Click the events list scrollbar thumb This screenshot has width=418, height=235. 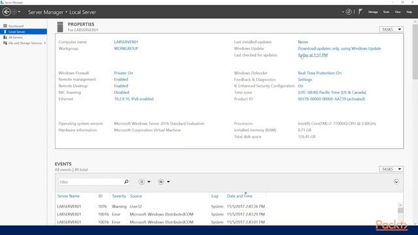(400, 210)
